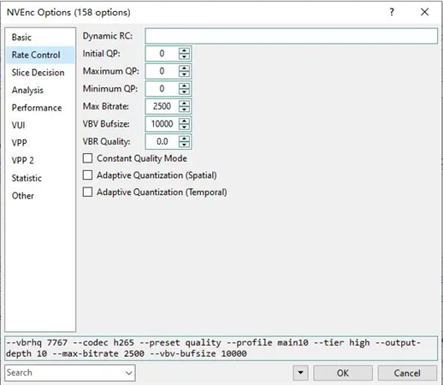Decrease Max Bitrate with down arrow

(184, 110)
